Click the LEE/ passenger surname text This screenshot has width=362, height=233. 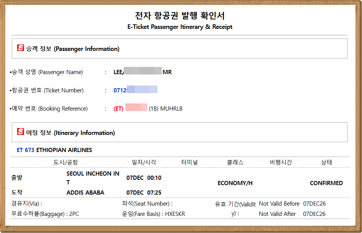pyautogui.click(x=119, y=72)
